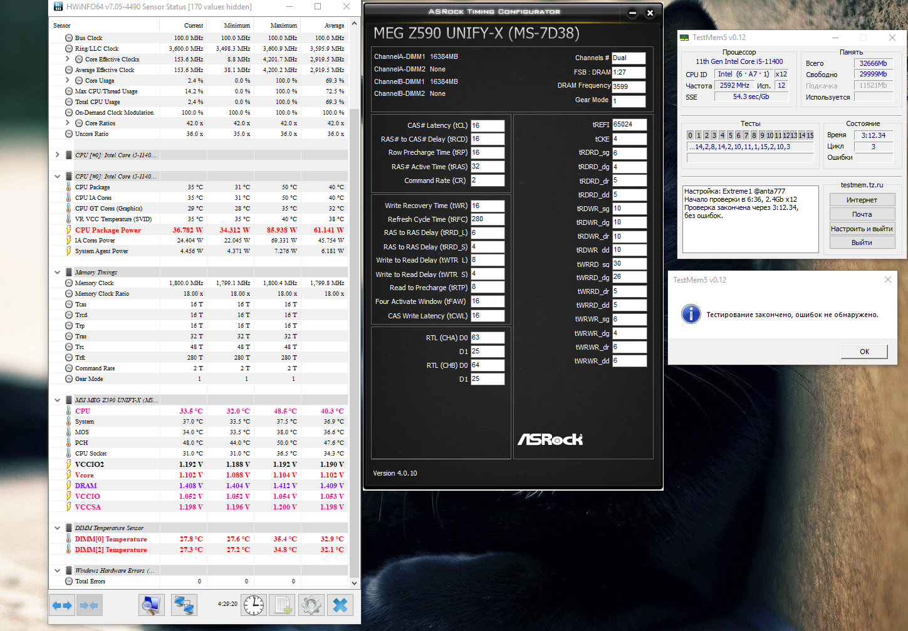Viewport: 908px width, 631px height.
Task: Click the TestMem5 title bar app icon
Action: click(684, 38)
